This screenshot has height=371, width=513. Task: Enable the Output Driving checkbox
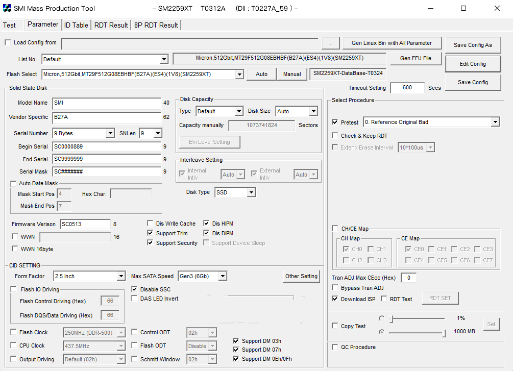tap(13, 359)
